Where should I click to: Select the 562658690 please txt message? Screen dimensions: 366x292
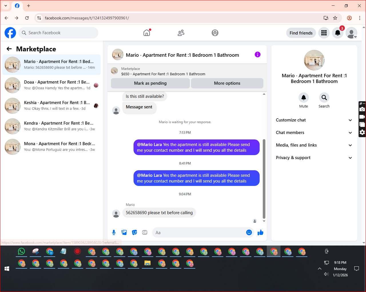159,213
